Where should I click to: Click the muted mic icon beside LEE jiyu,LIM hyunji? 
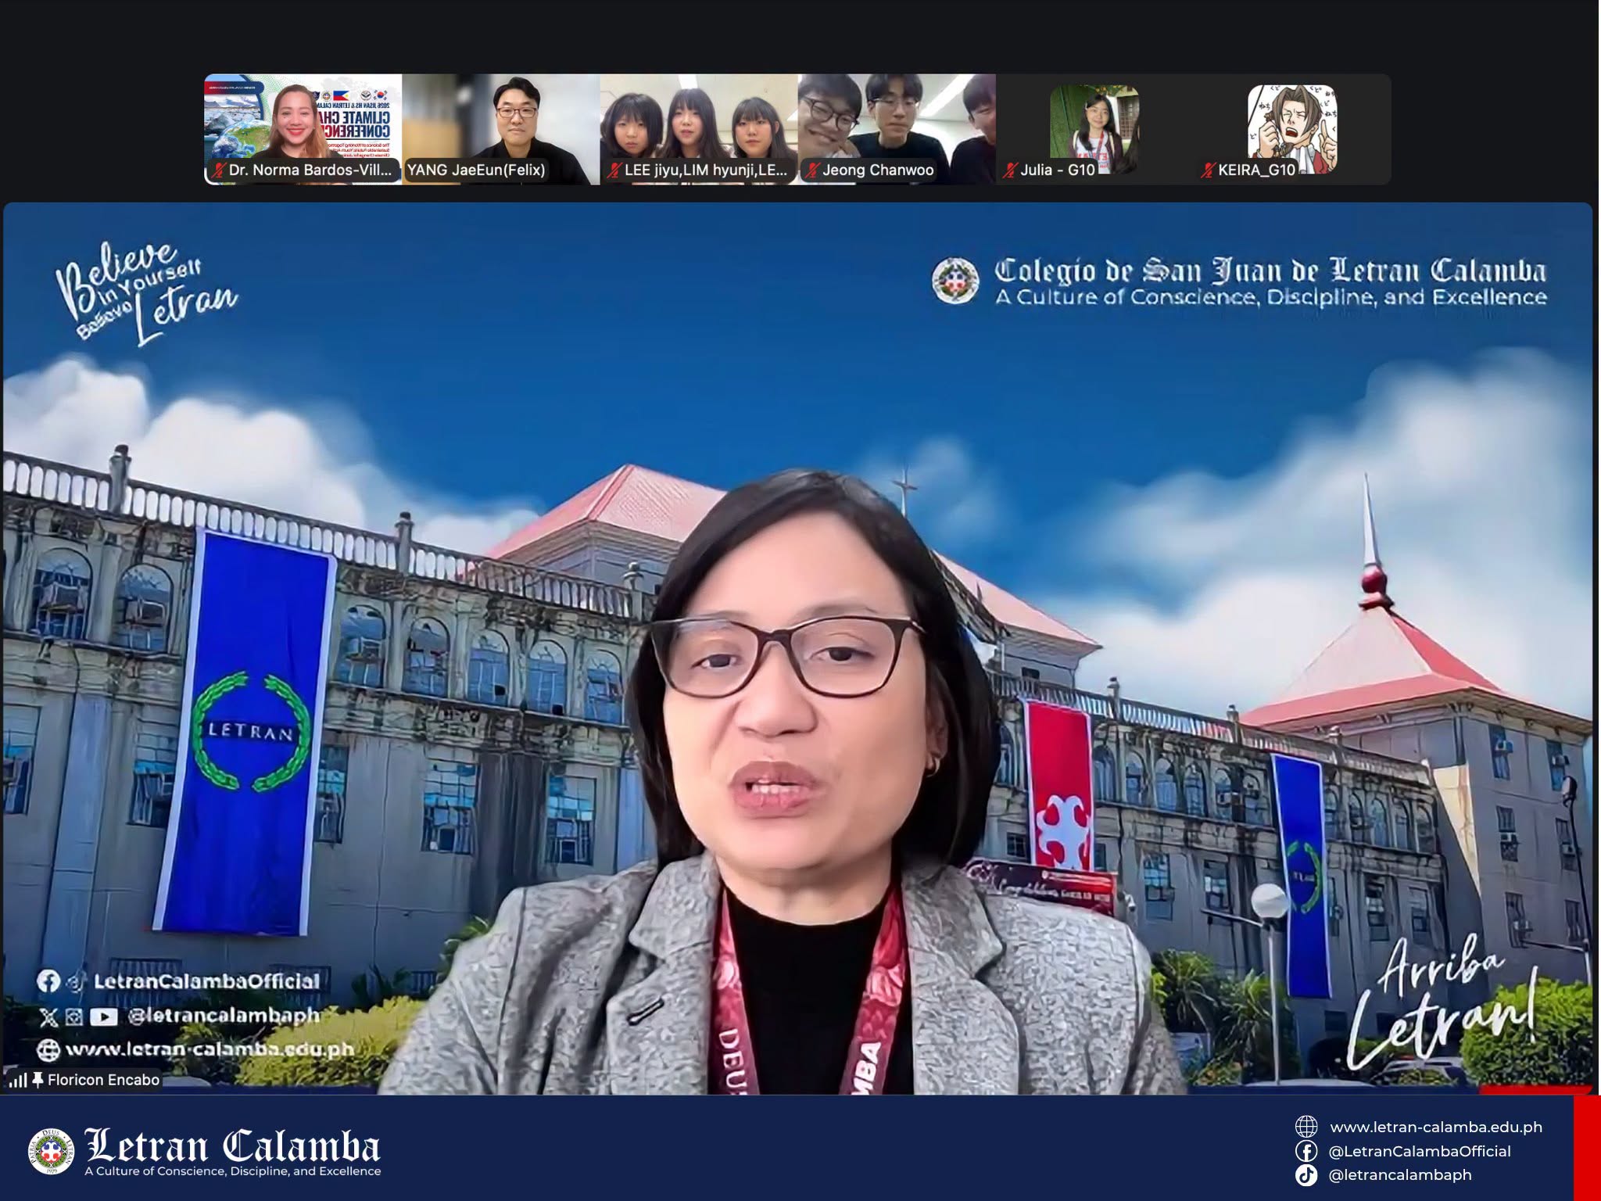coord(615,170)
